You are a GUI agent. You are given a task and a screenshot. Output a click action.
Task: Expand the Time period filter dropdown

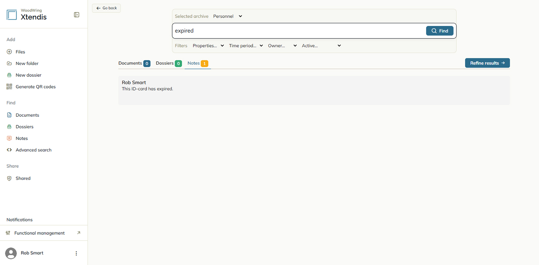point(246,46)
